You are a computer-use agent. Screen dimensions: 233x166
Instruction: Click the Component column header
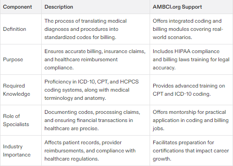17,7
